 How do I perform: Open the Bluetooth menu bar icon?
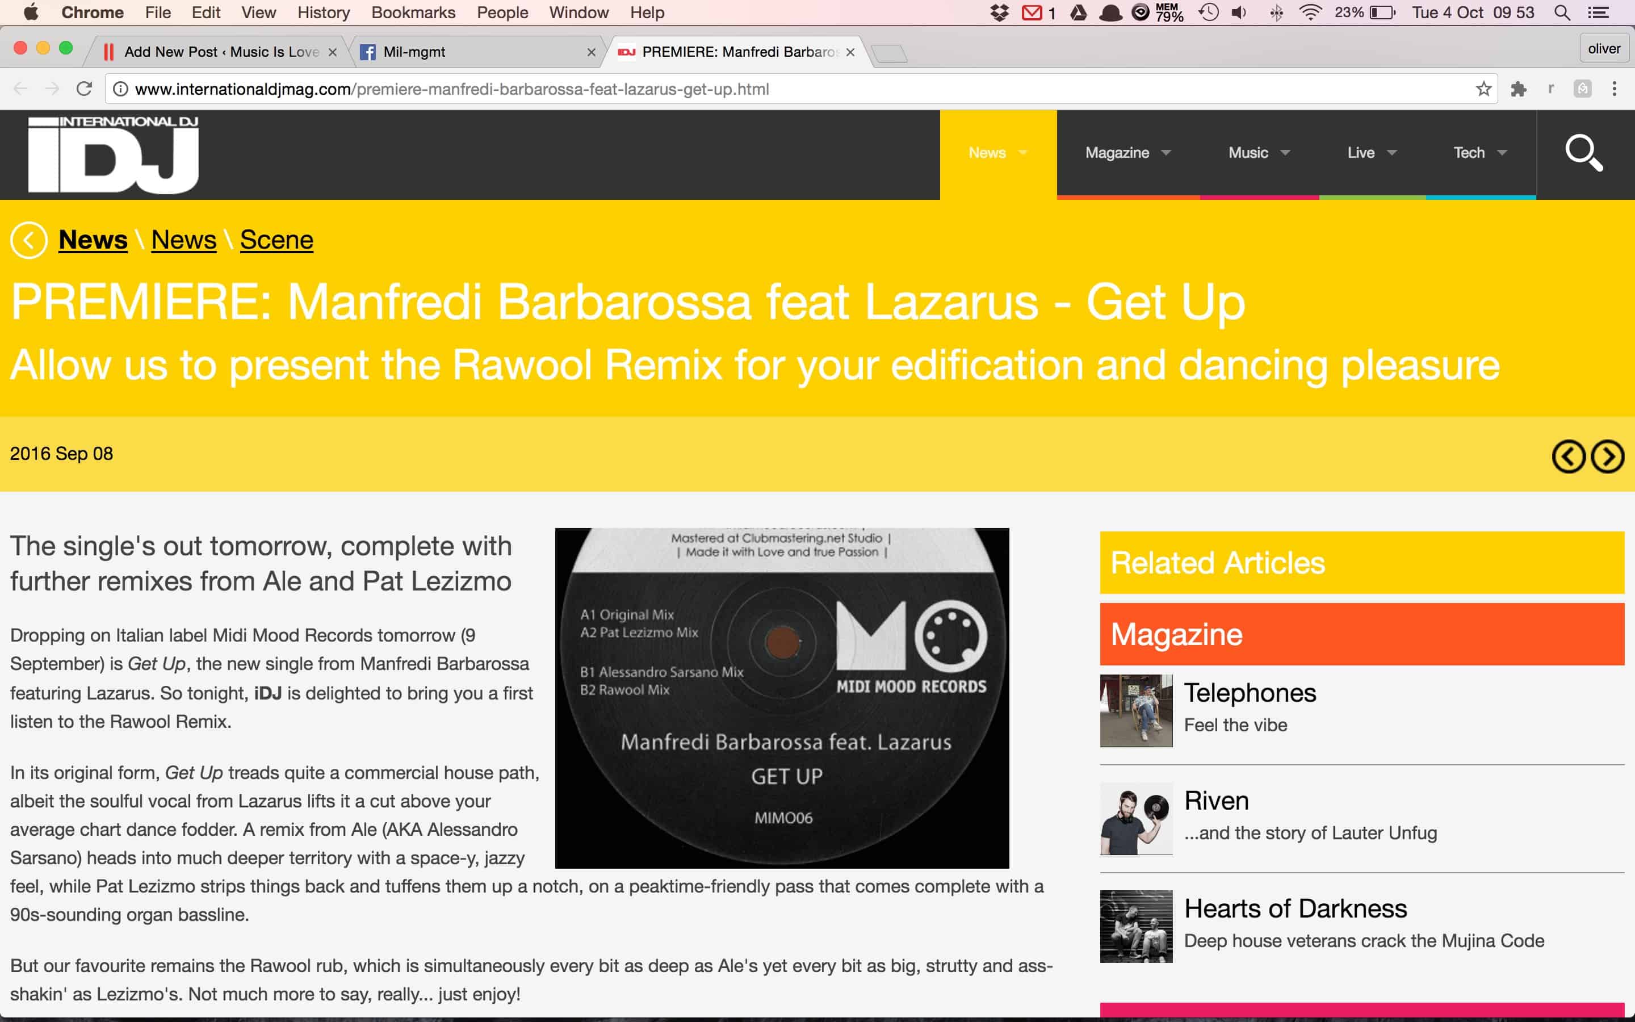(x=1276, y=12)
